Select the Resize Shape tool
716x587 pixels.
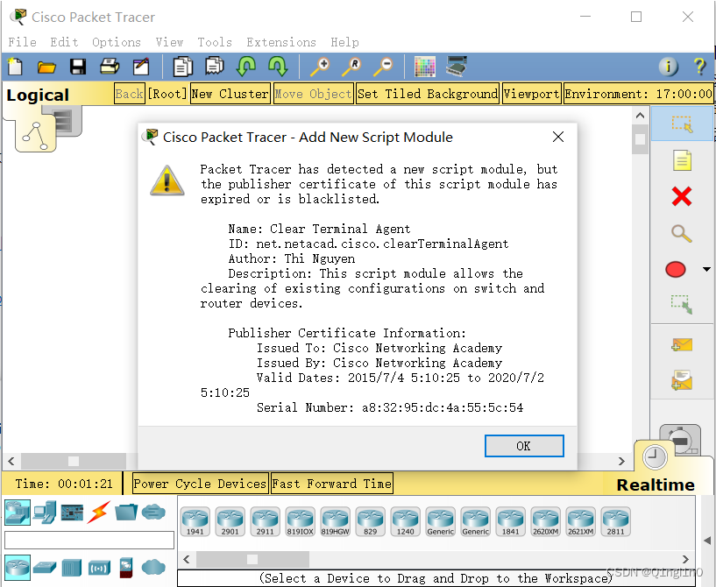(x=682, y=305)
